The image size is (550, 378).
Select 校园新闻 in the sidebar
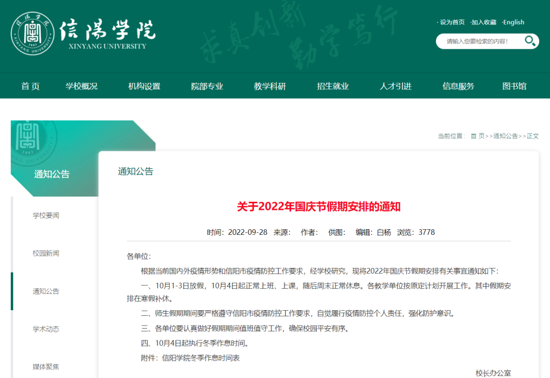point(46,253)
